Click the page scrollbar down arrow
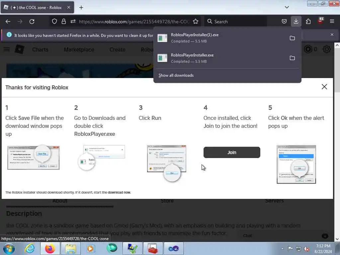This screenshot has height=255, width=340. point(337,239)
